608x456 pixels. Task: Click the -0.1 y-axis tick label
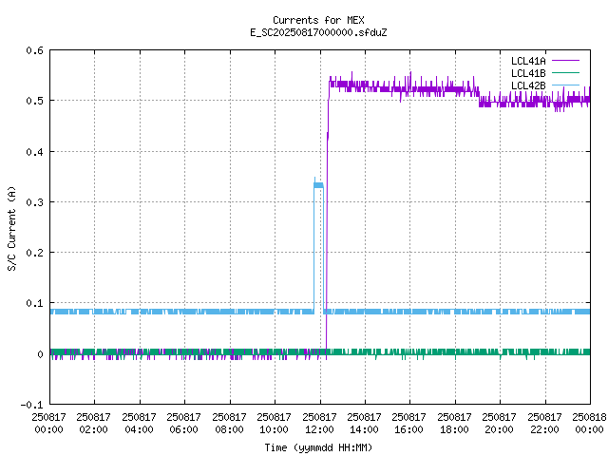click(31, 405)
